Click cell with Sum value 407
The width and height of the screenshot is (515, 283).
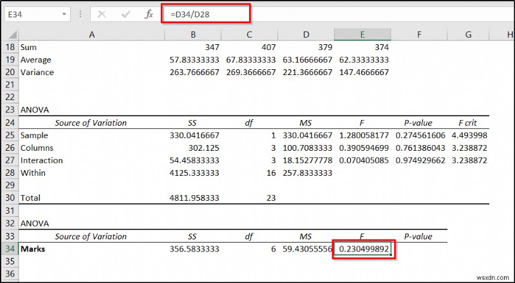coord(268,47)
